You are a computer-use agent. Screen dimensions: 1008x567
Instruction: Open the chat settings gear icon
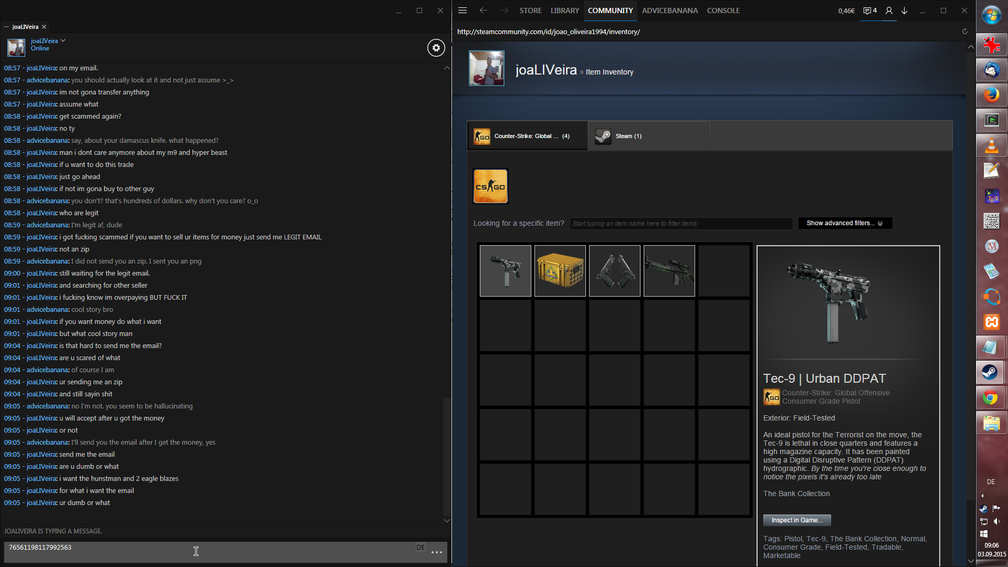tap(436, 48)
